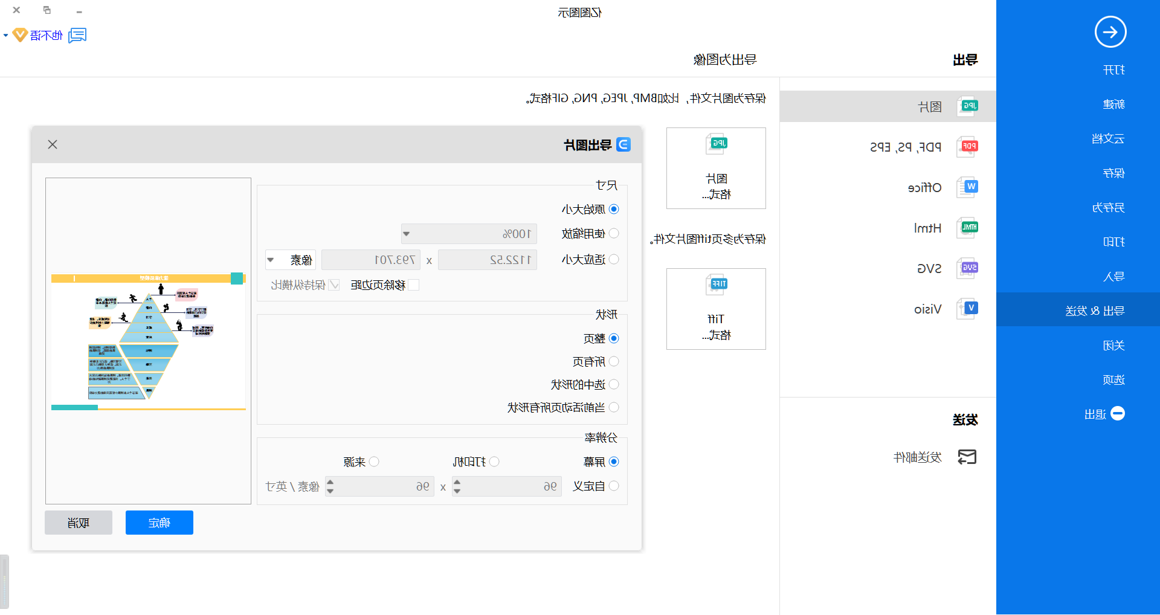Click the PDF, PS, EPS label
1160x615 pixels.
(x=906, y=147)
